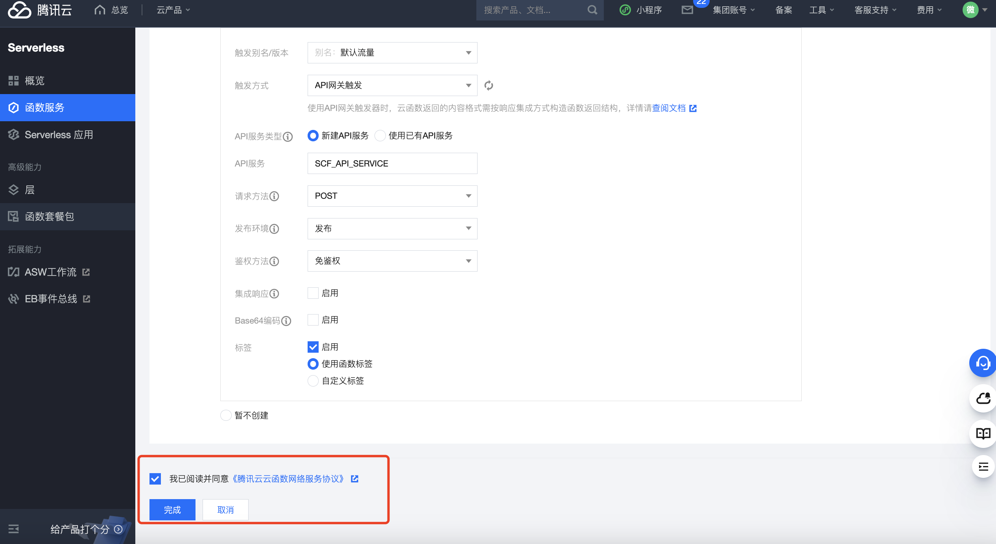Open the 鉴权方法 免鉴权 dropdown
The height and width of the screenshot is (544, 996).
click(393, 261)
